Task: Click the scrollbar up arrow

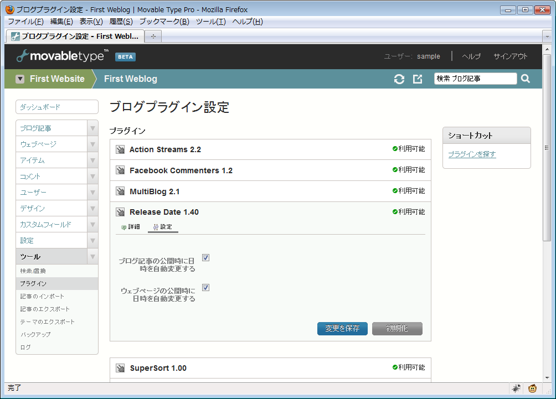Action: click(x=547, y=49)
